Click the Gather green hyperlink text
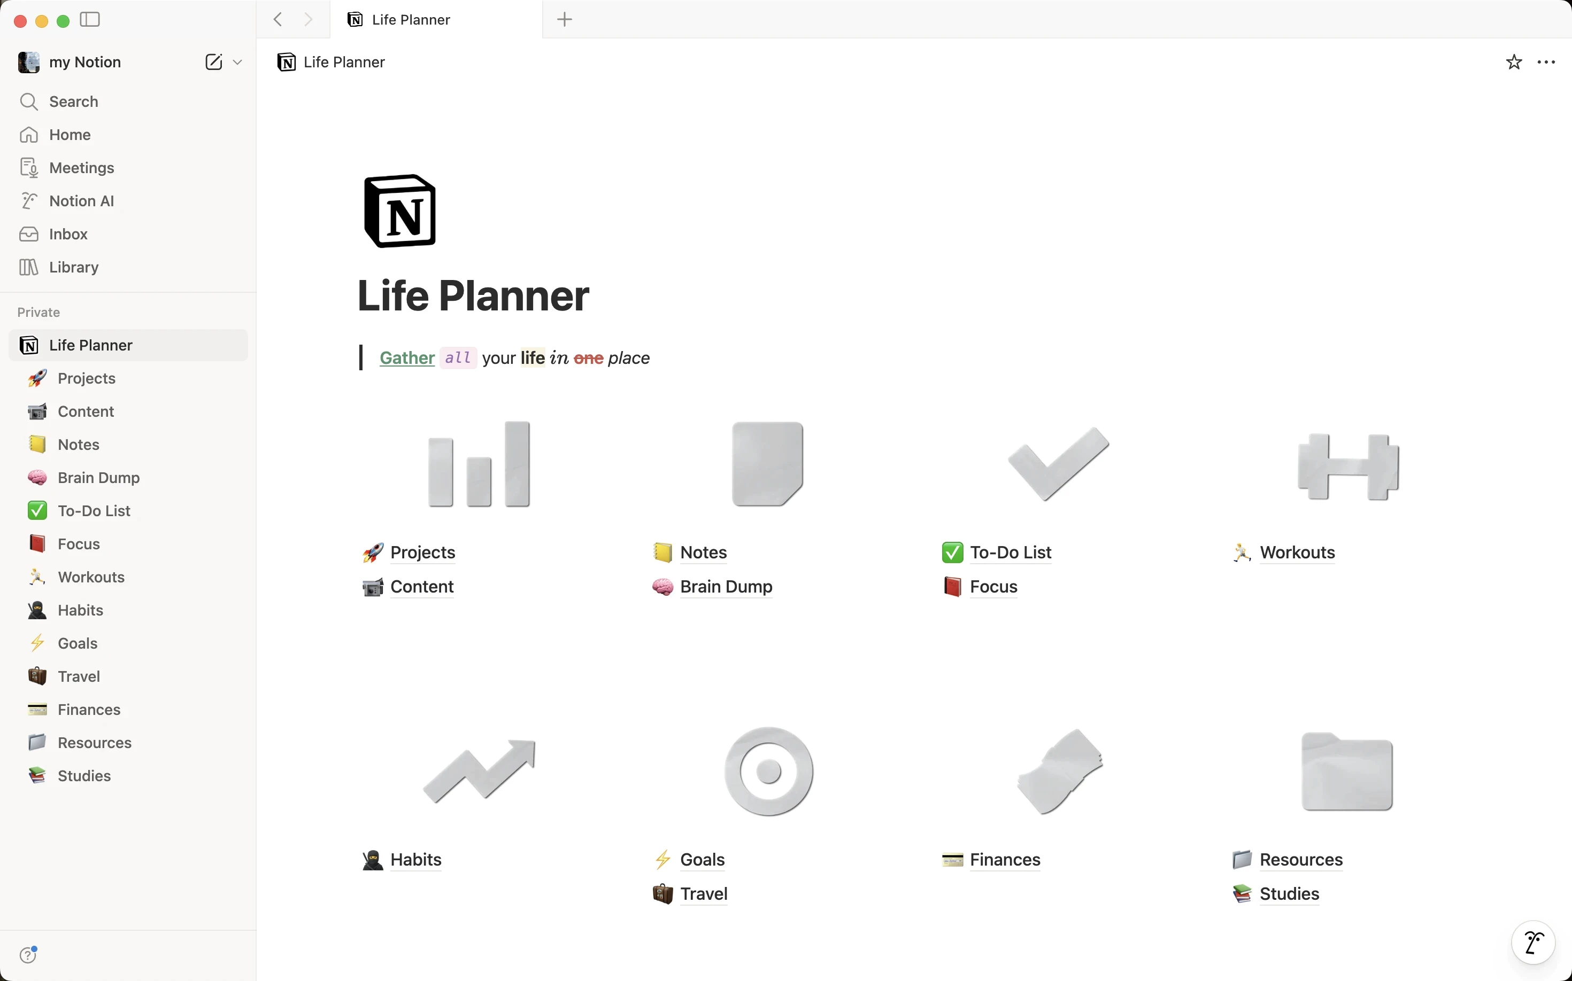Screen dimensions: 1572x981 (x=407, y=358)
